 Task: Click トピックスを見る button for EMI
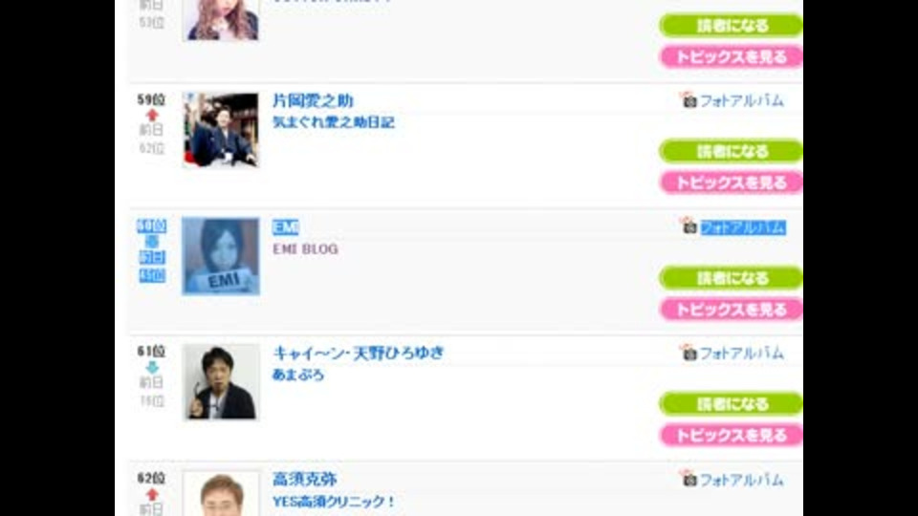click(x=731, y=310)
